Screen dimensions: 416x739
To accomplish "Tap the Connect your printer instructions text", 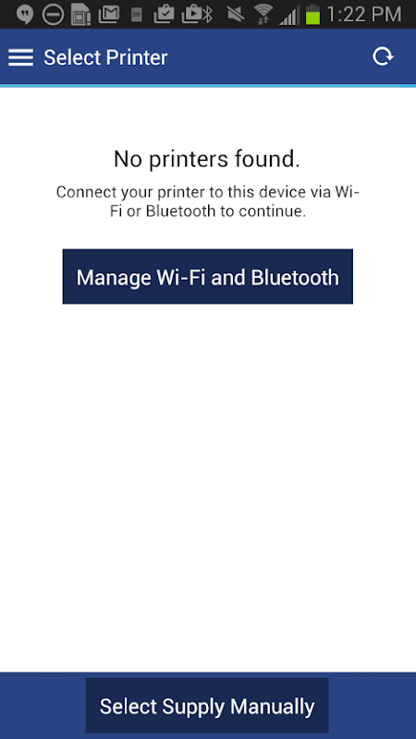I will (208, 201).
